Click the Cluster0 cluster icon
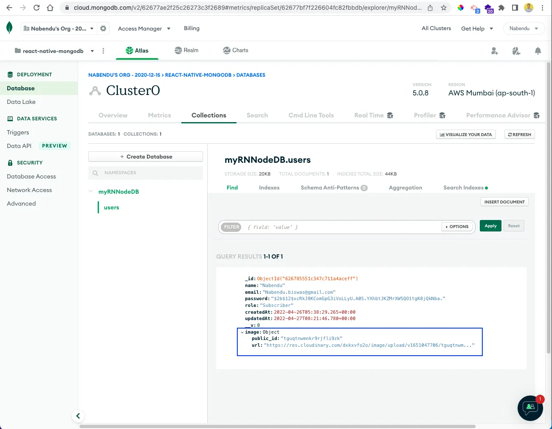Image resolution: width=552 pixels, height=429 pixels. coord(95,91)
